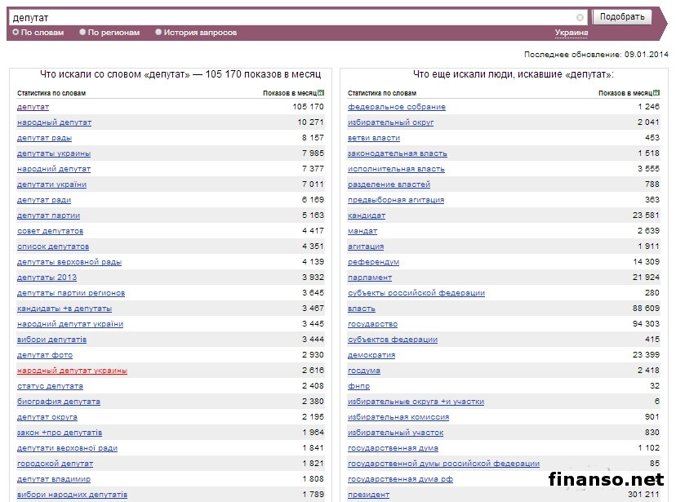
Task: Follow the 'депутаты верховной рады' link
Action: [x=69, y=262]
